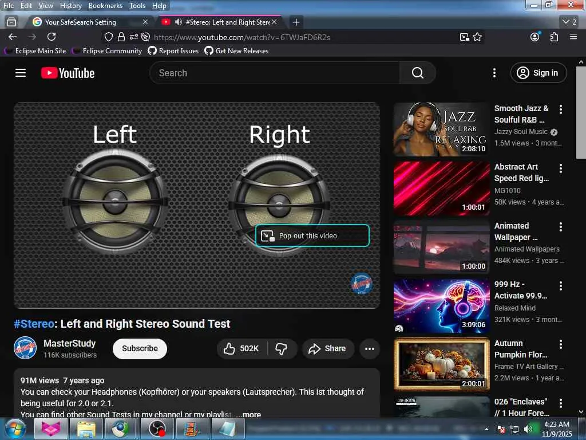This screenshot has width=586, height=440.
Task: Open system tray volume speaker icon
Action: (x=528, y=429)
